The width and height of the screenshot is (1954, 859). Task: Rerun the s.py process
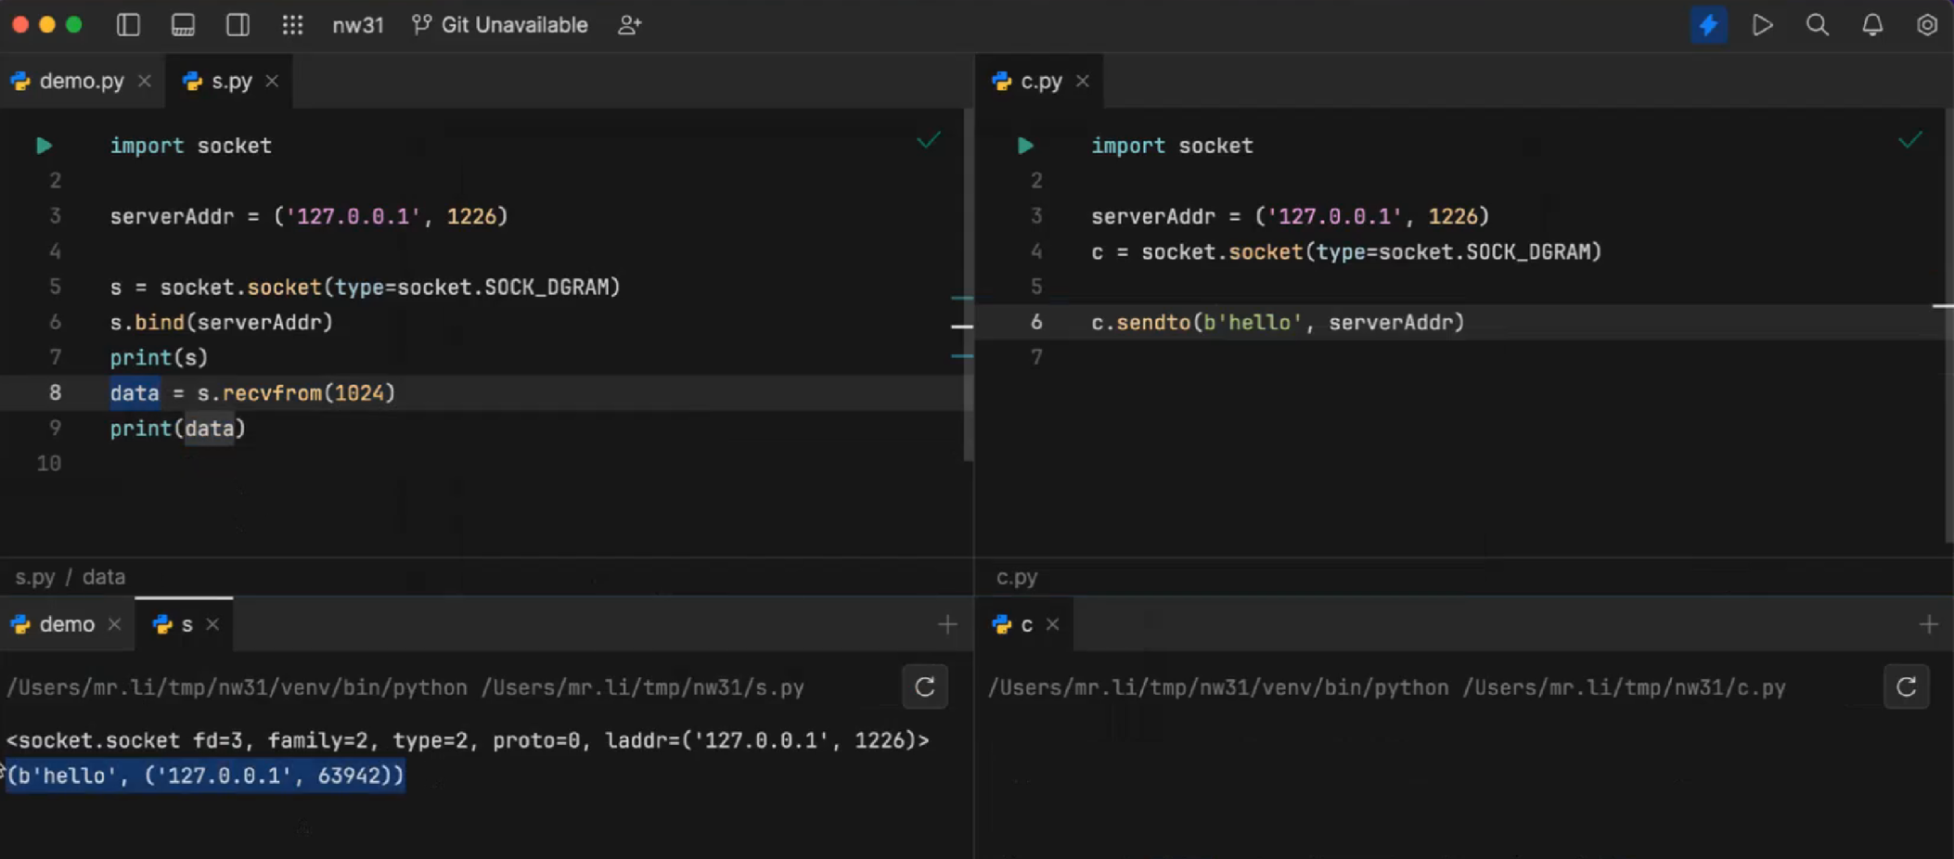(x=925, y=687)
